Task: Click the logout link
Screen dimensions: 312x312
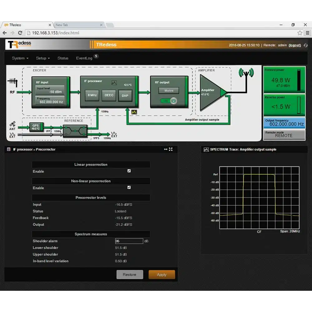Action: [295, 45]
